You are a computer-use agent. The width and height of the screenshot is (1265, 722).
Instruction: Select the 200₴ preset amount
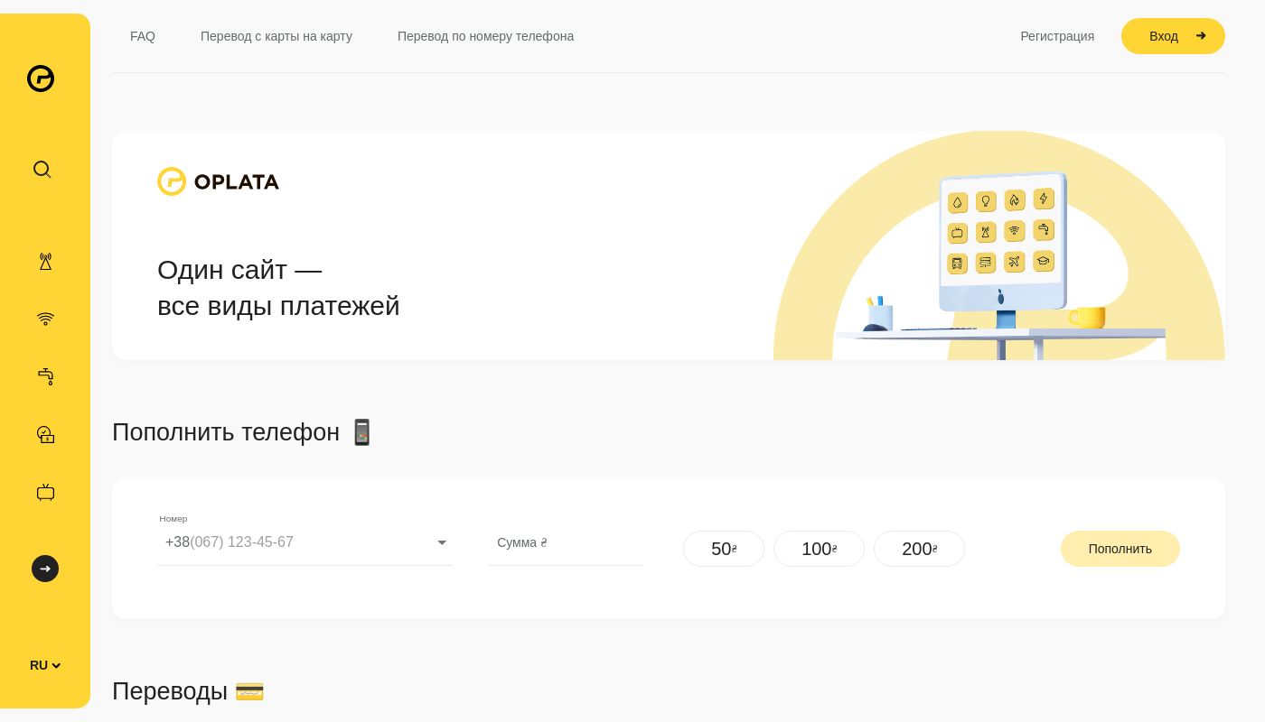click(919, 549)
